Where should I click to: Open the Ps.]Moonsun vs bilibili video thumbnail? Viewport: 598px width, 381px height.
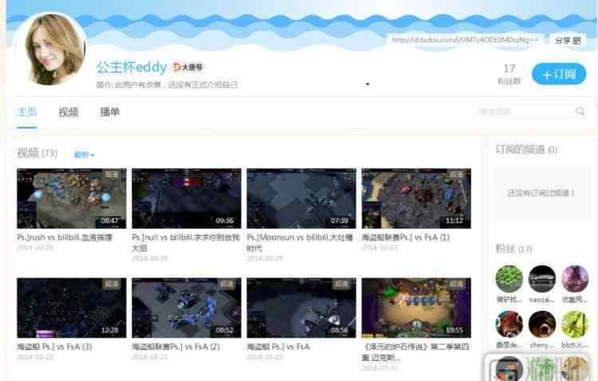coord(301,198)
